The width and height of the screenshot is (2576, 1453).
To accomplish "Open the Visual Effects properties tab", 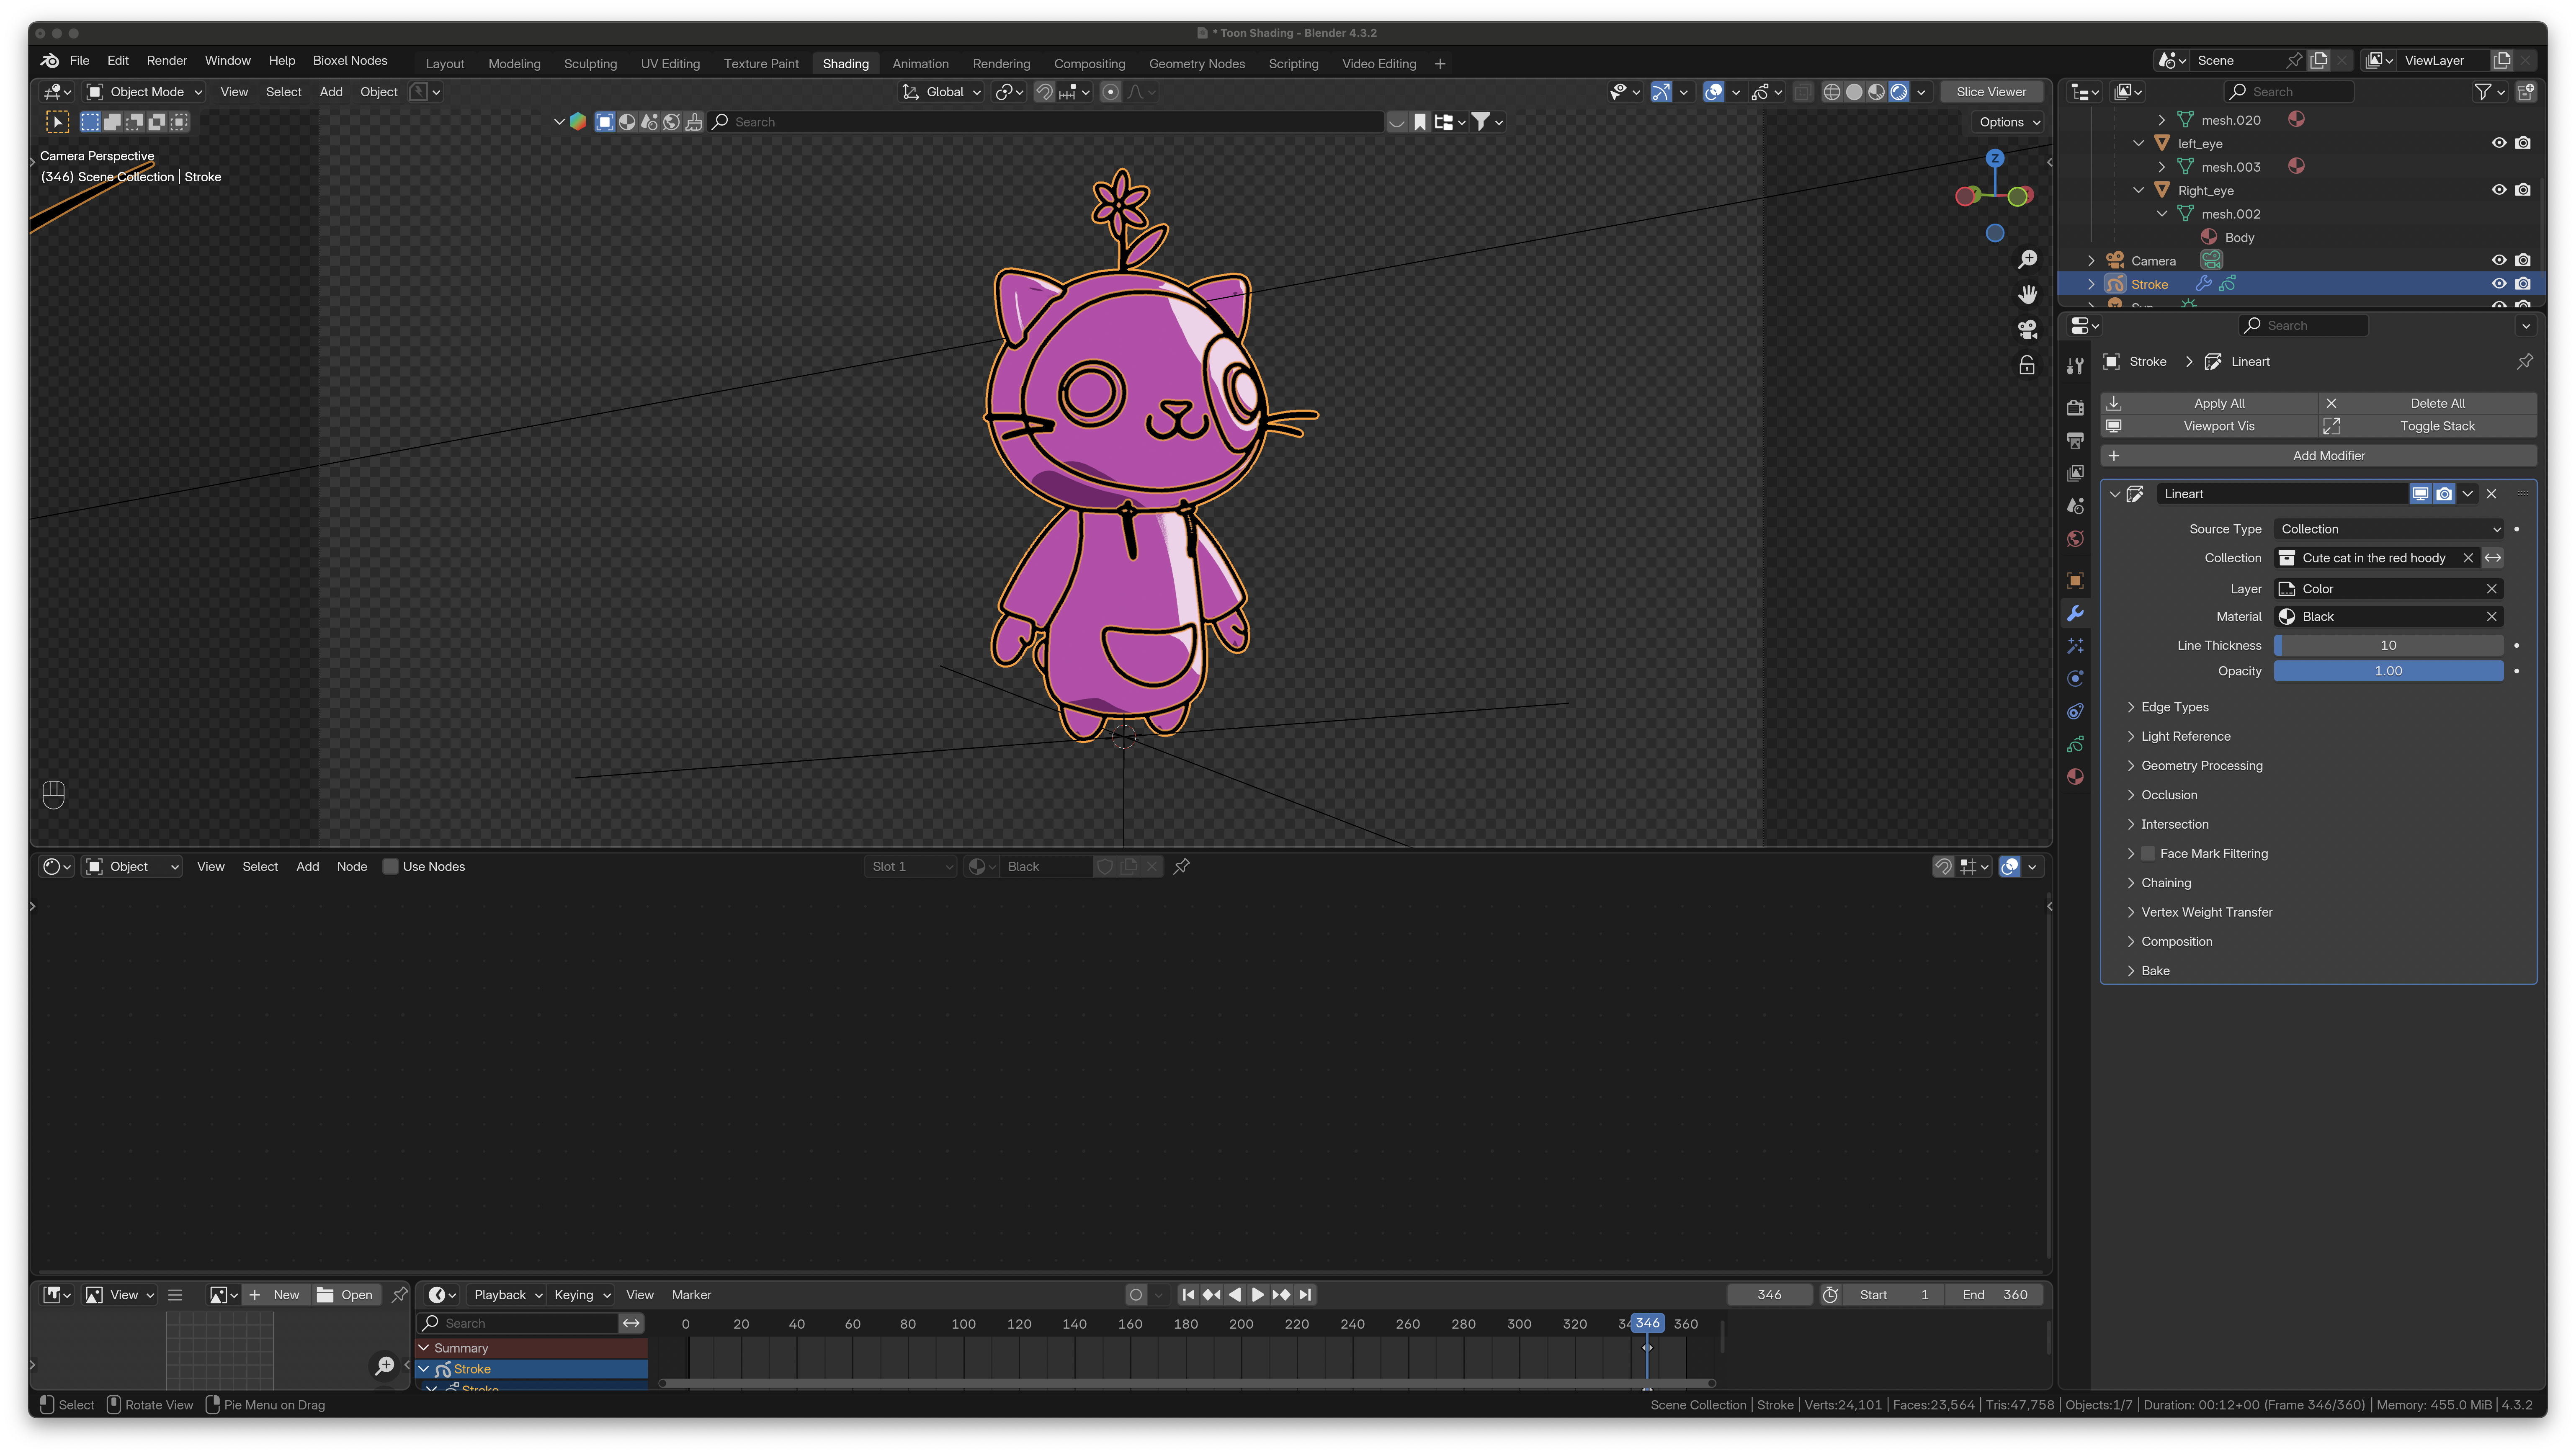I will pyautogui.click(x=2075, y=646).
